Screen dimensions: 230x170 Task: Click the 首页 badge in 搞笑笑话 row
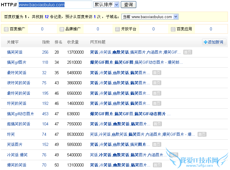coord(188,52)
